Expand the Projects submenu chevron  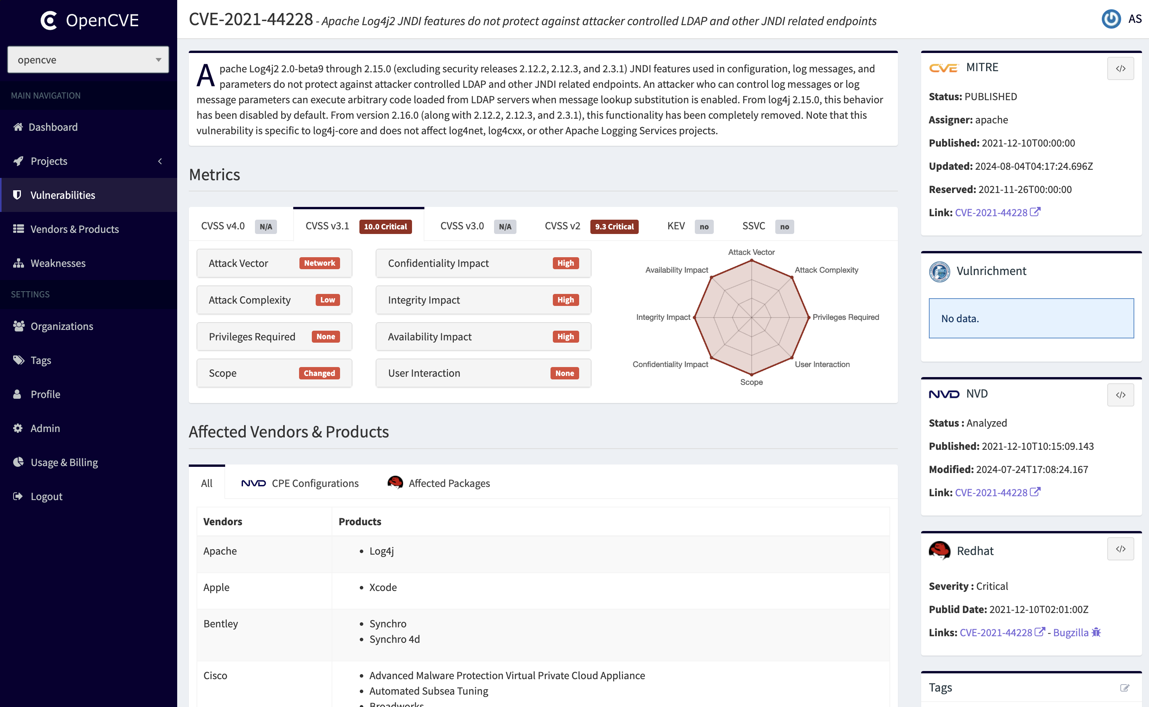pos(160,161)
